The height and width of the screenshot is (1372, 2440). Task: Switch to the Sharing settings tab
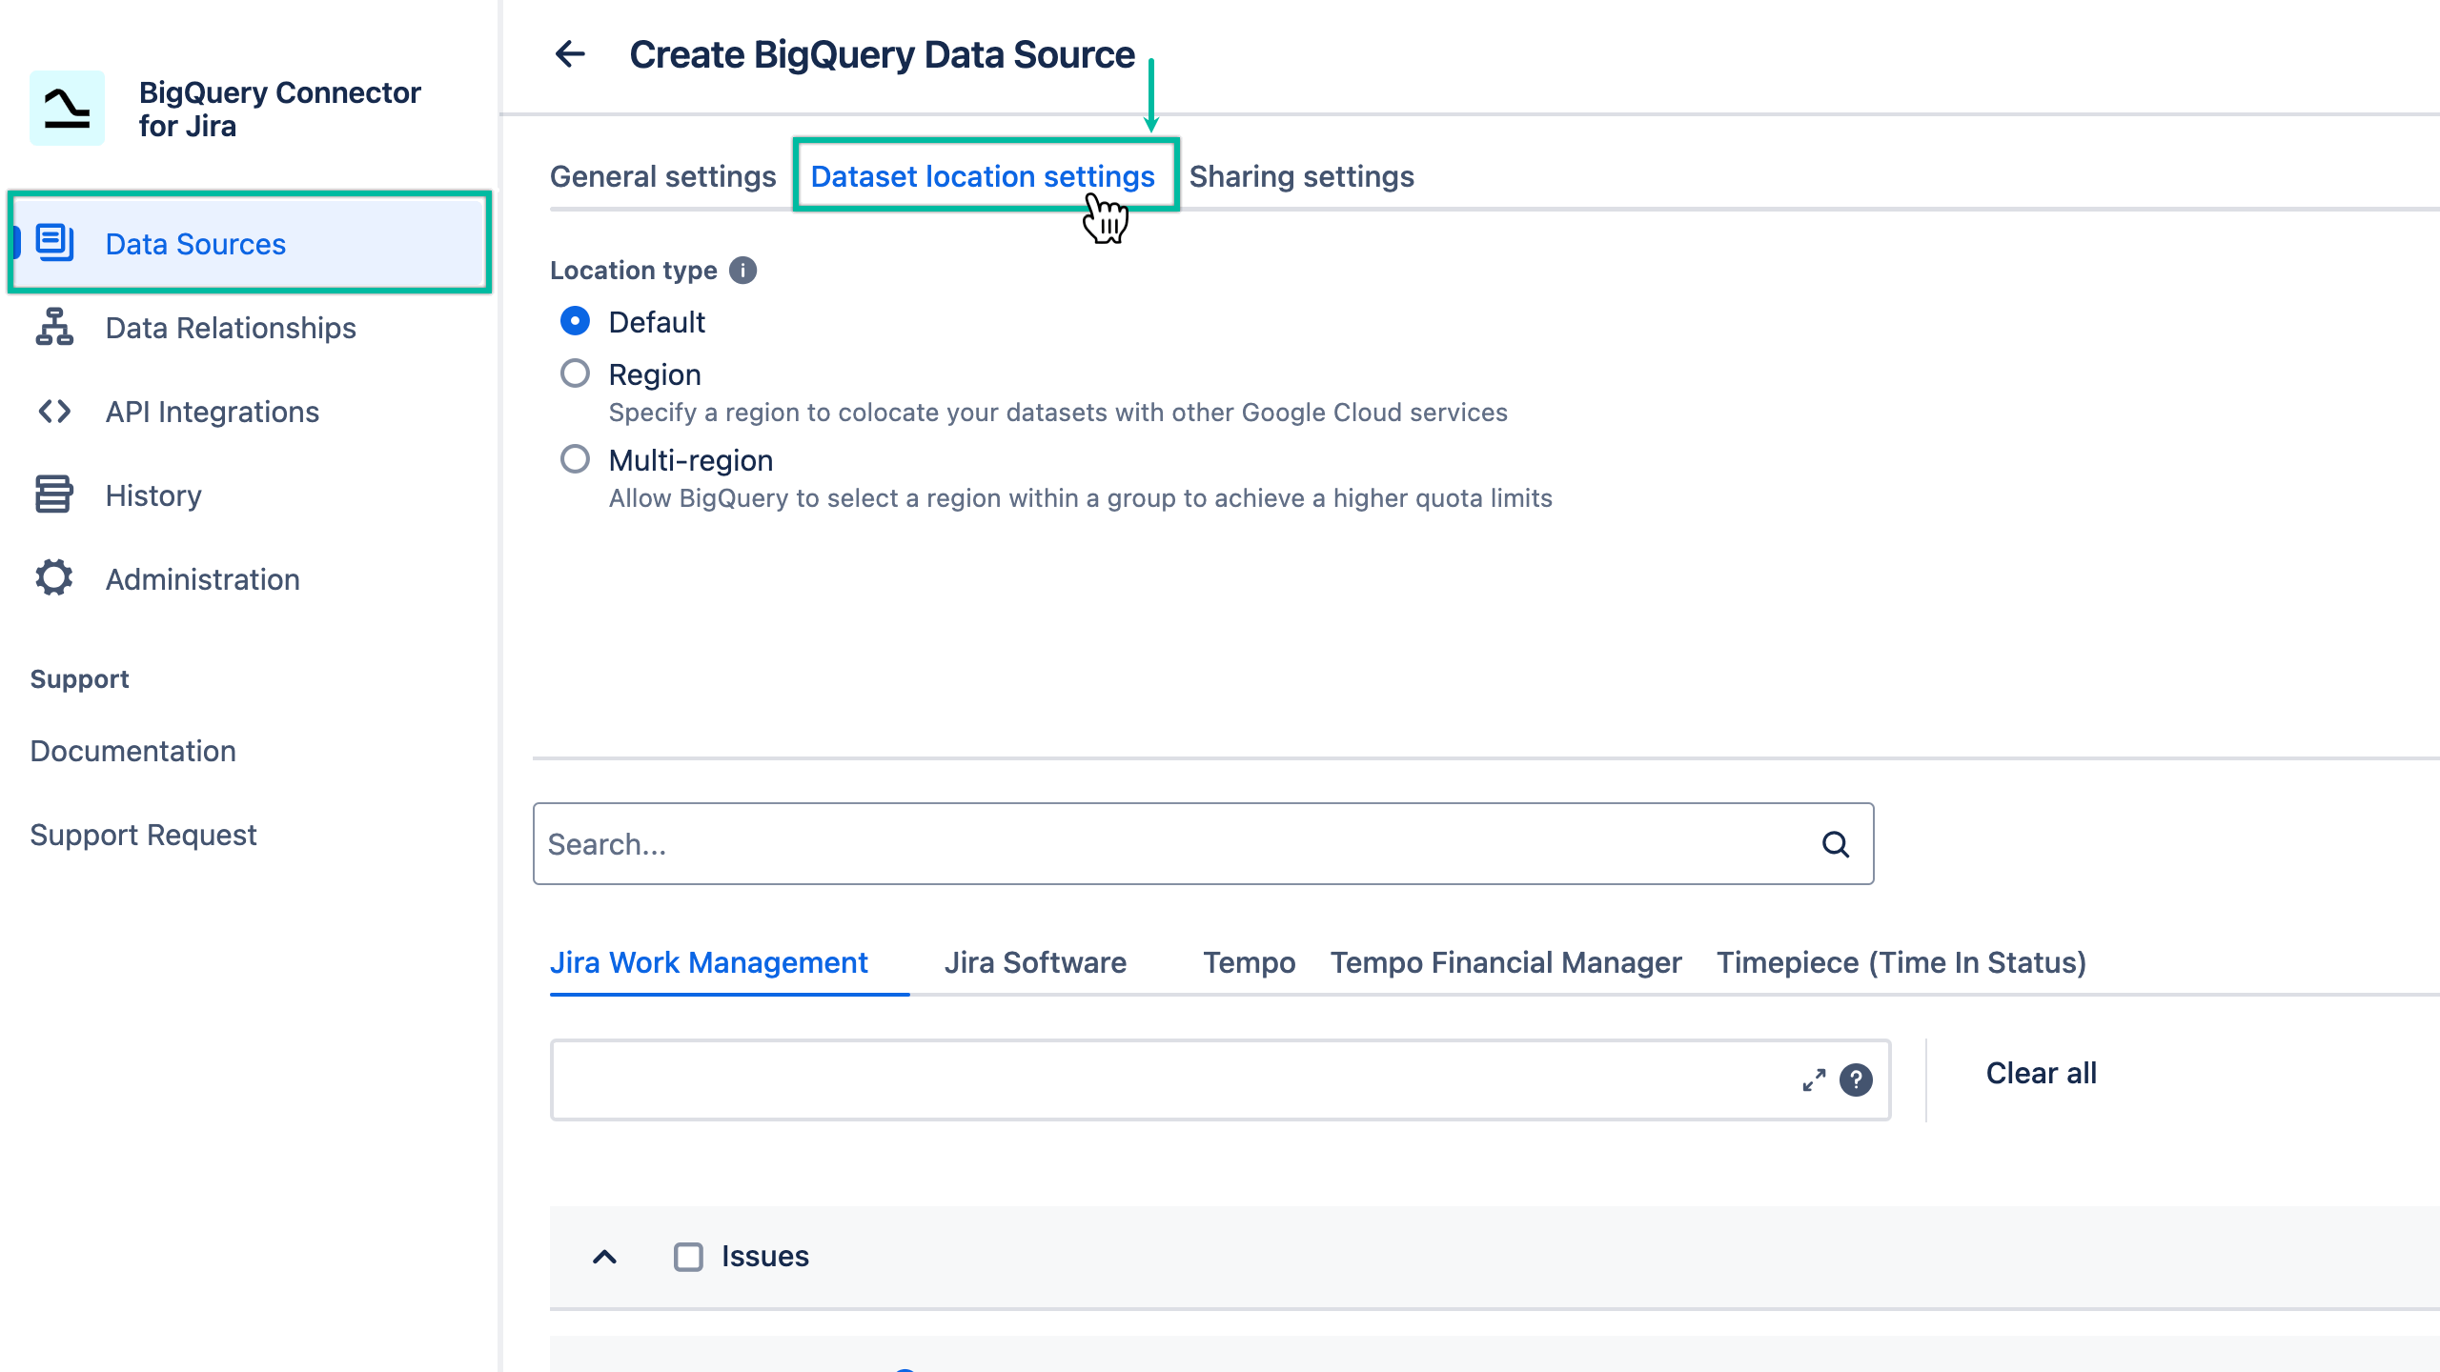[1302, 176]
